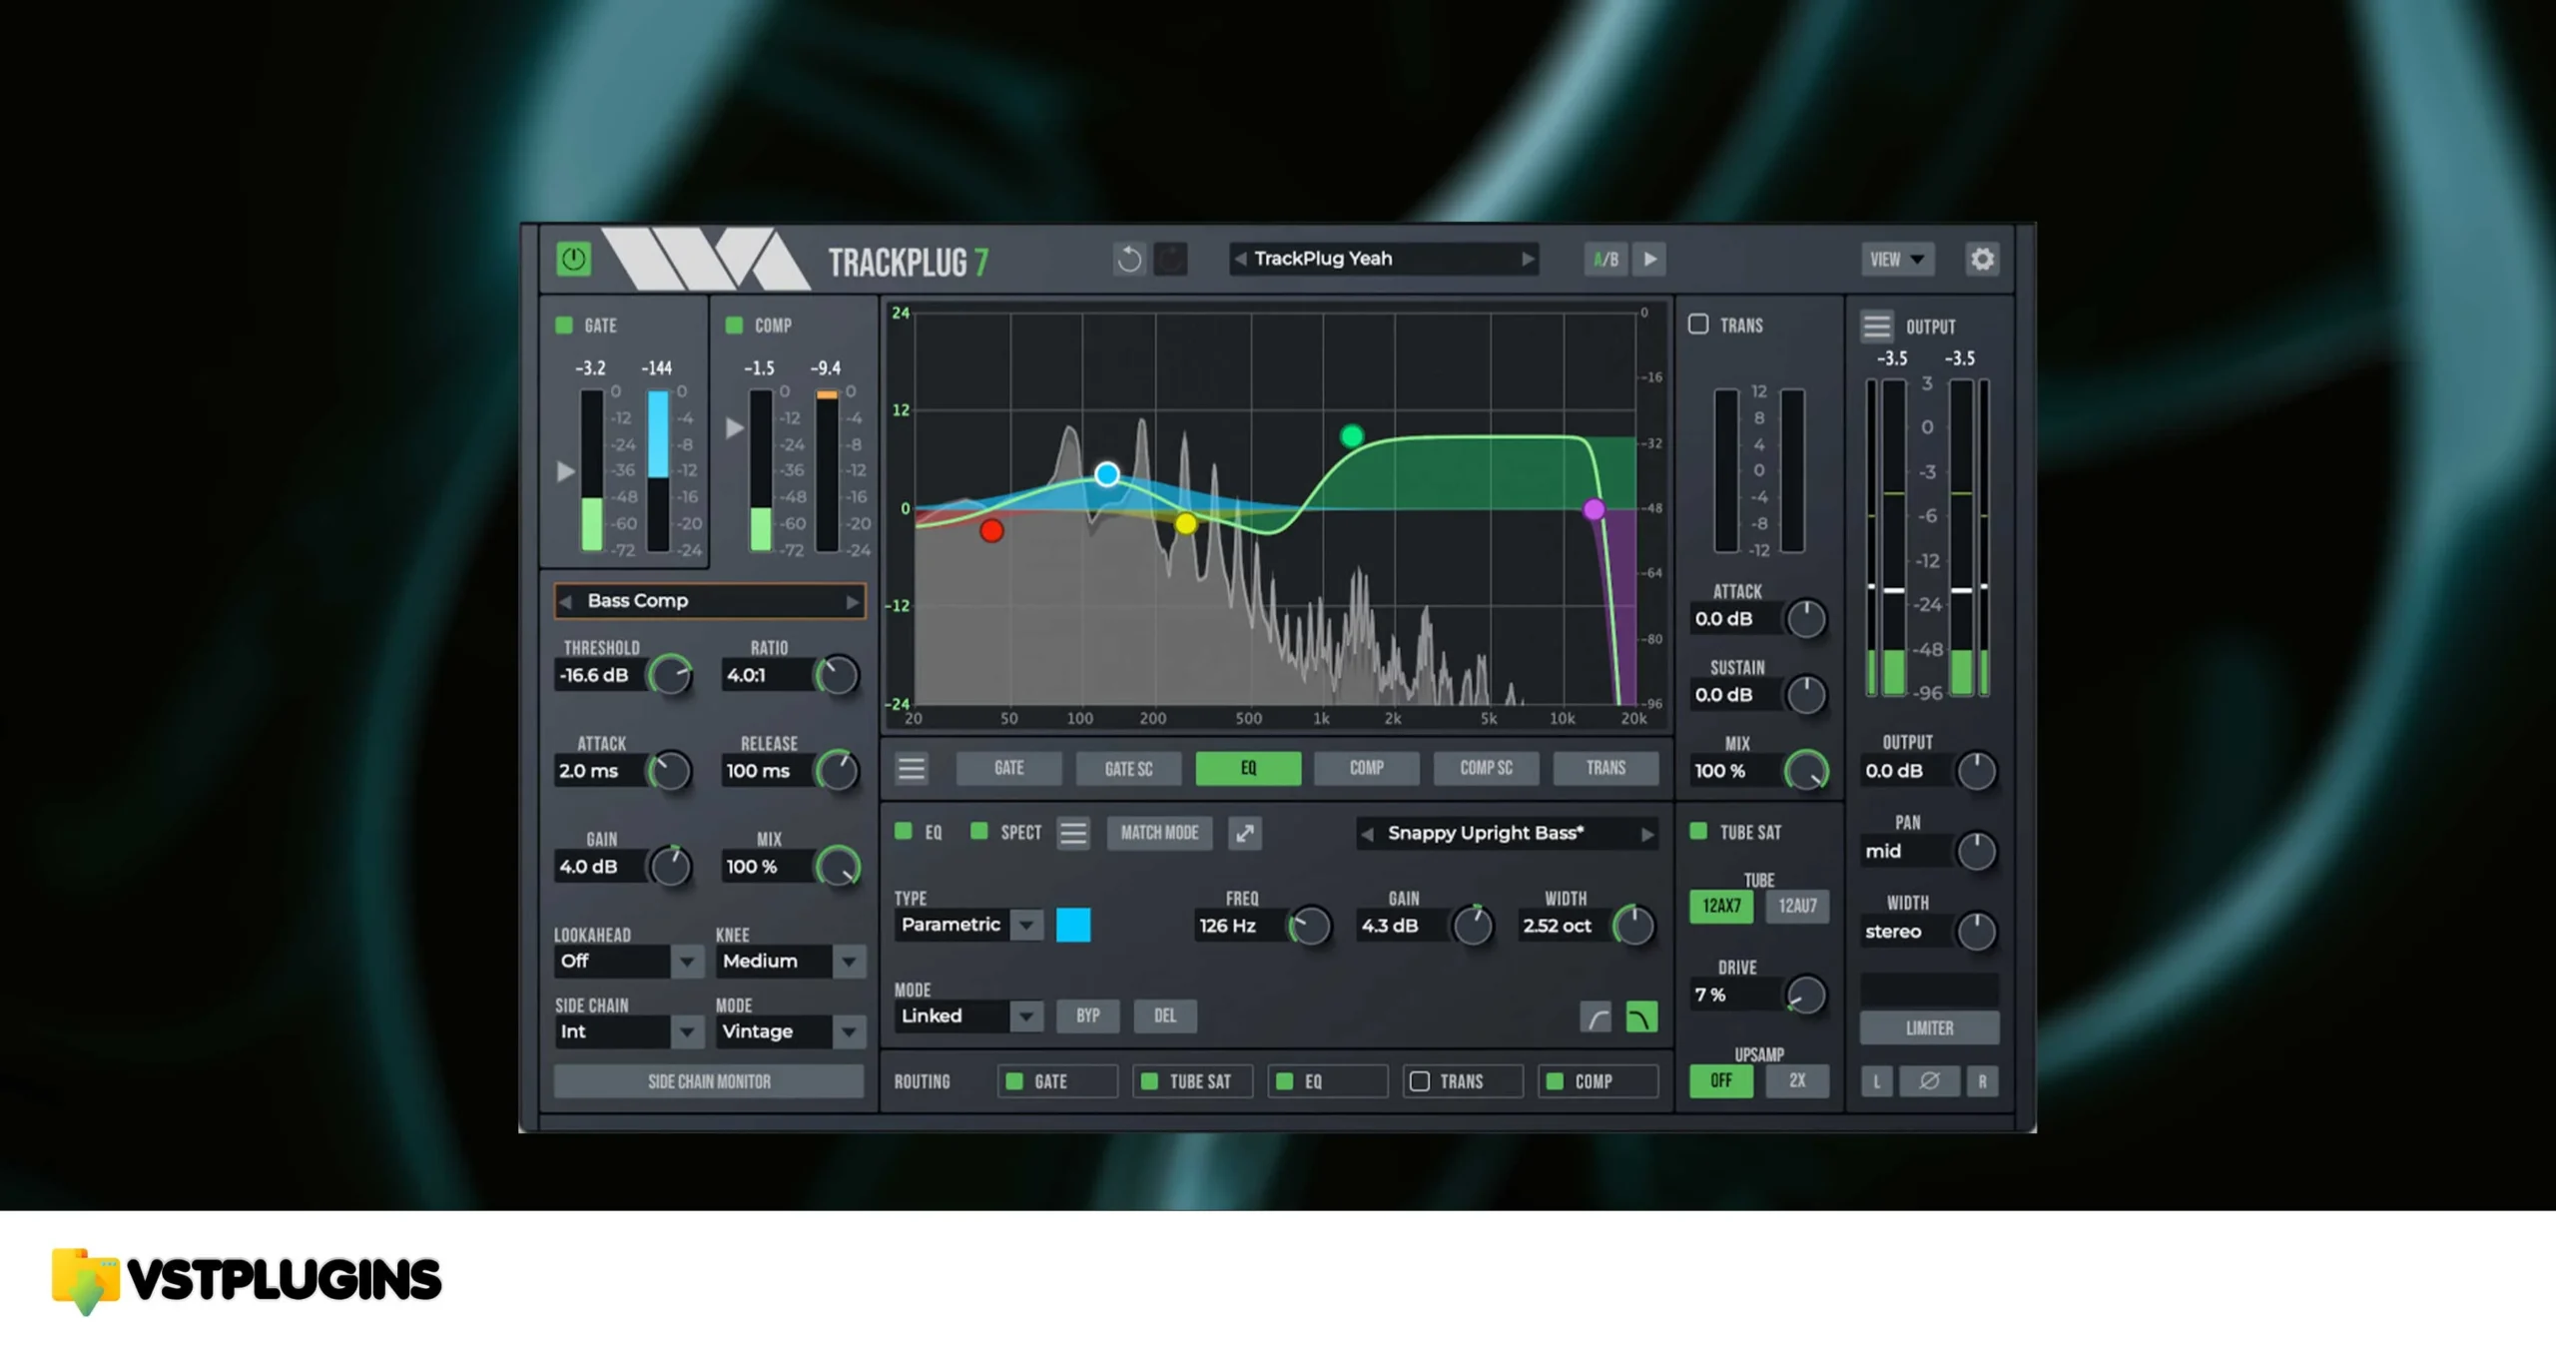2556x1355 pixels.
Task: Switch to the COMP SC tab
Action: click(1486, 768)
